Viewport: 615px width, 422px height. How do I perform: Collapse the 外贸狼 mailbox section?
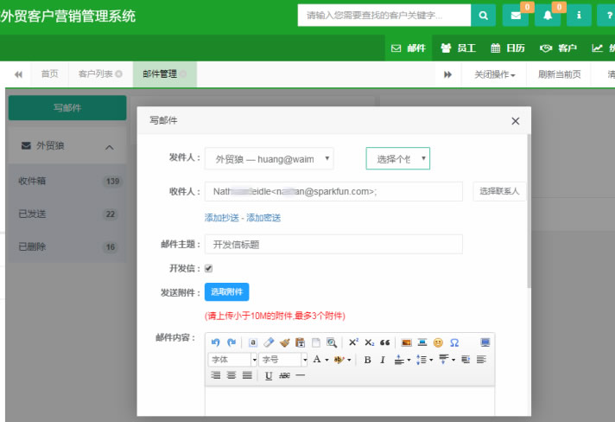coord(109,147)
